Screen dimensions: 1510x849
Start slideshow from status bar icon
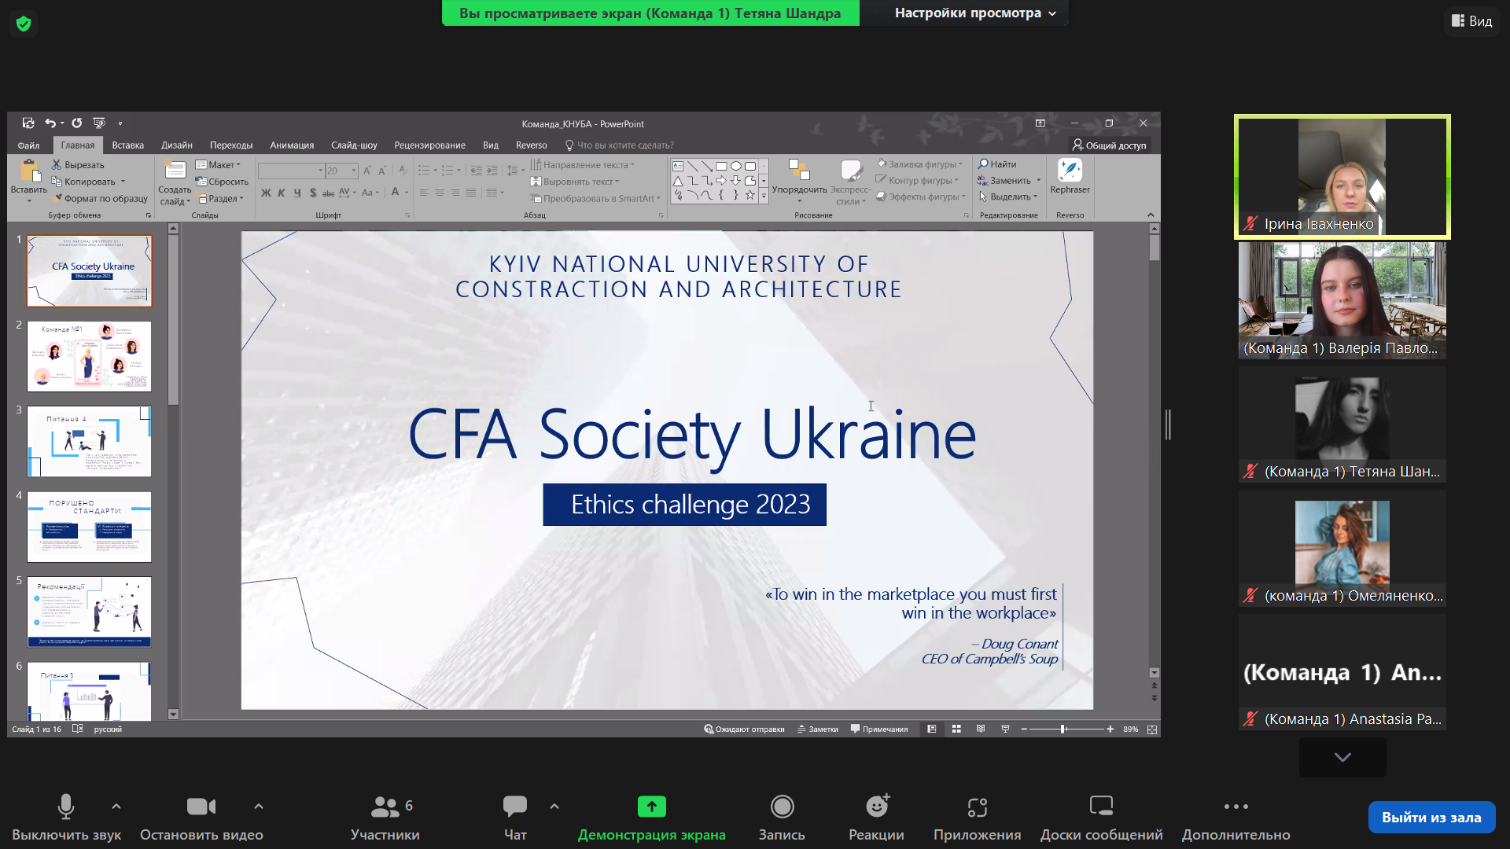1005,730
